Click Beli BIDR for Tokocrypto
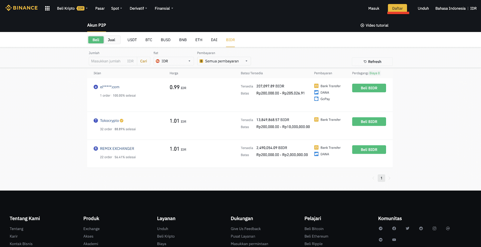 (369, 122)
